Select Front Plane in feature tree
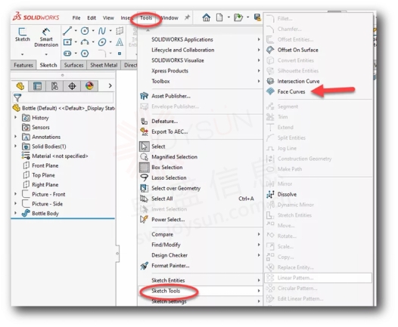The height and width of the screenshot is (327, 398). 45,165
